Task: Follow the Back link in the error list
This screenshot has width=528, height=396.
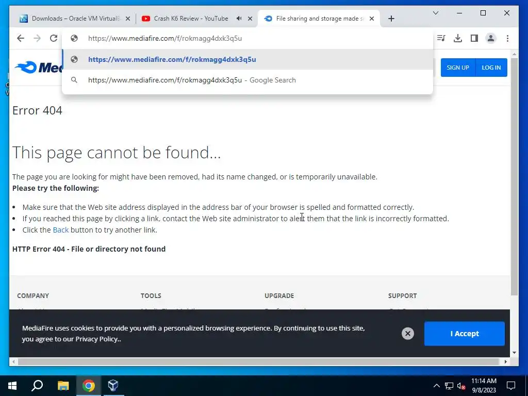Action: click(x=61, y=229)
